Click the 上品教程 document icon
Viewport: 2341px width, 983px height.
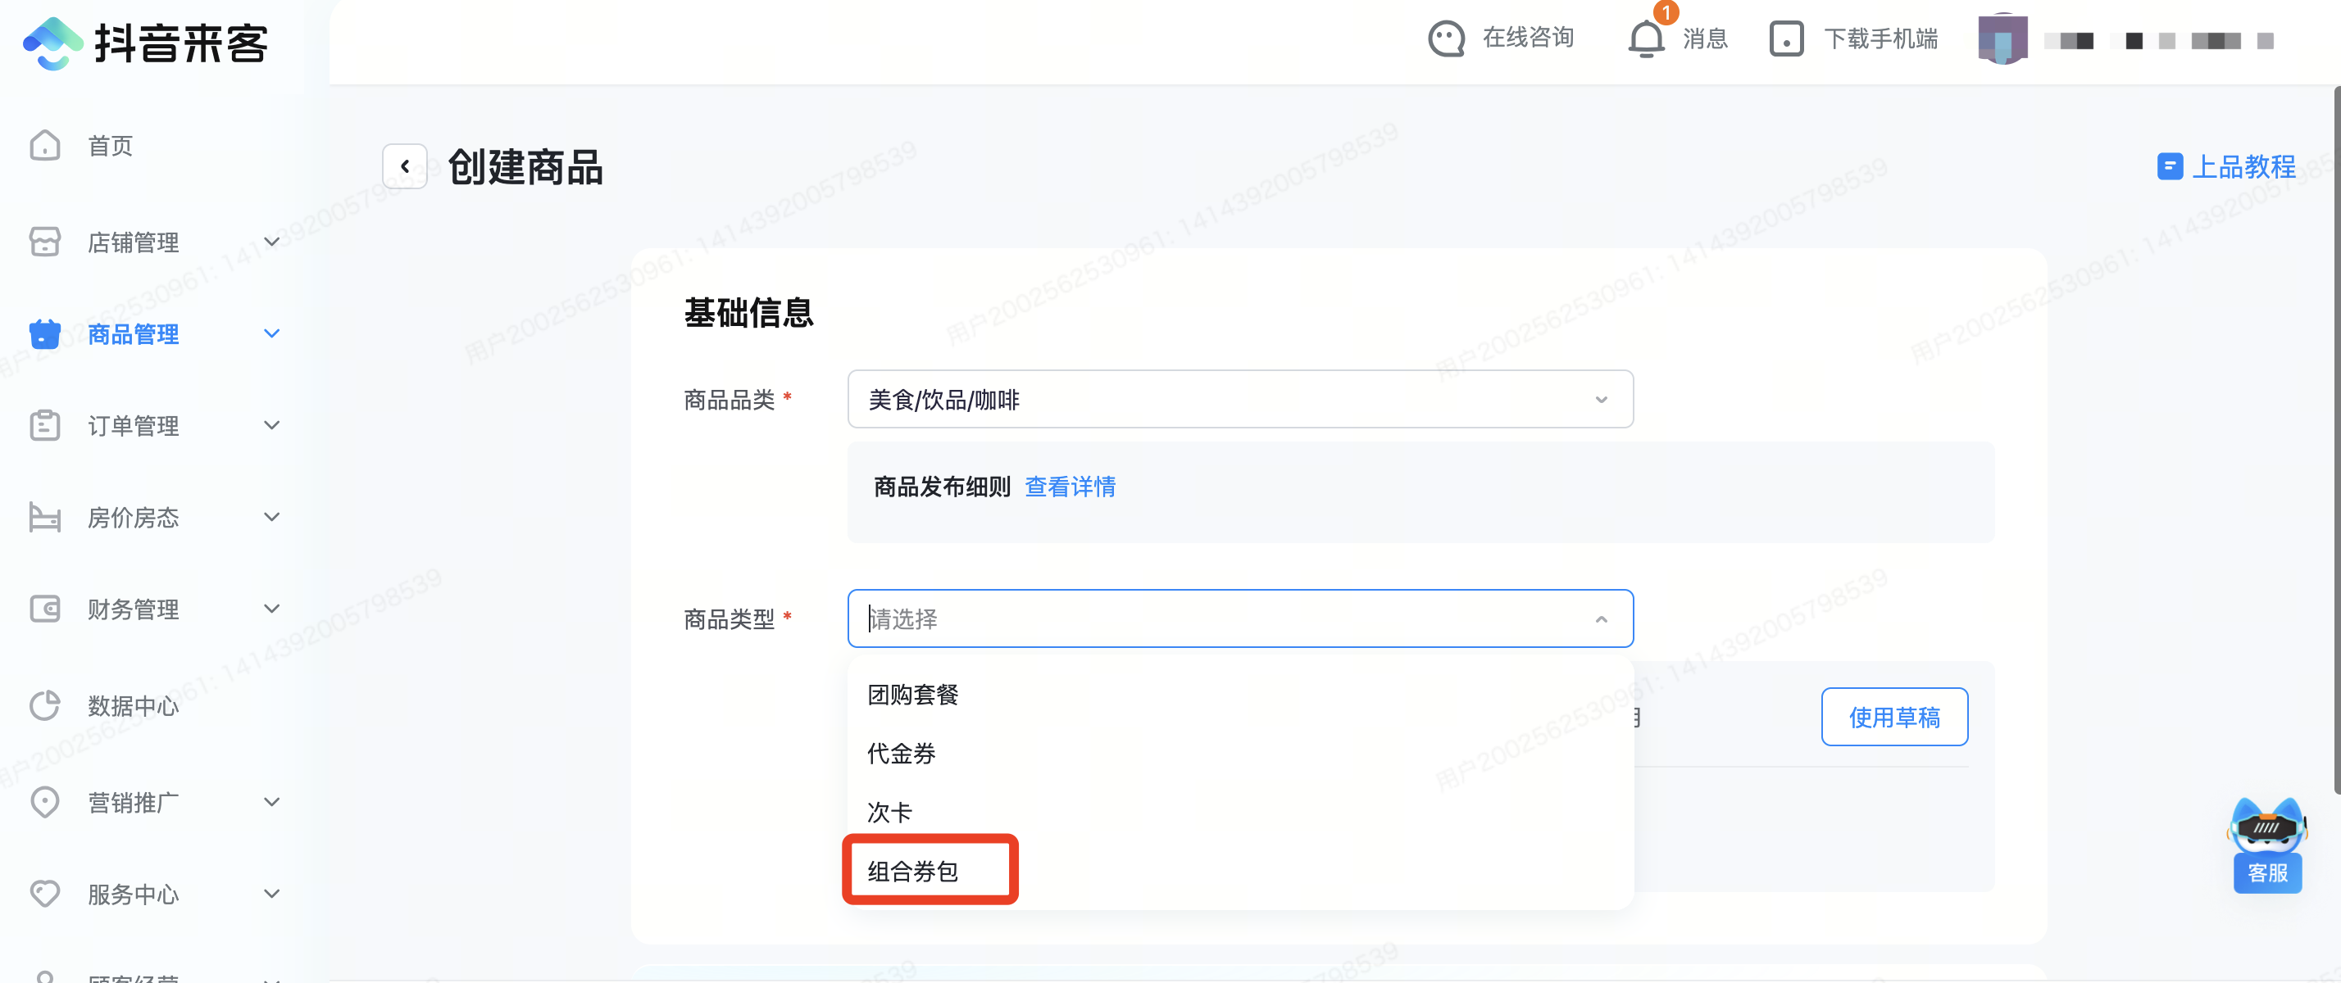(x=2169, y=166)
